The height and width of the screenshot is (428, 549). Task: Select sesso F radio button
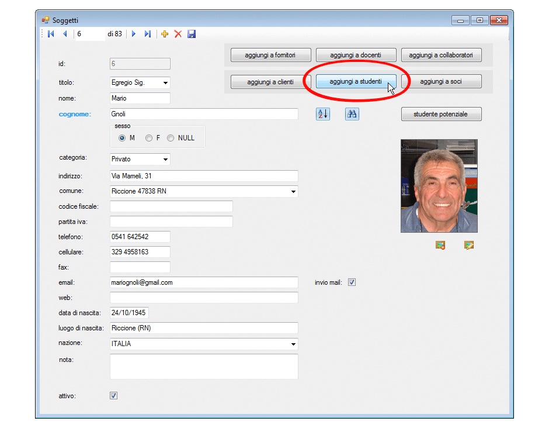pyautogui.click(x=149, y=138)
